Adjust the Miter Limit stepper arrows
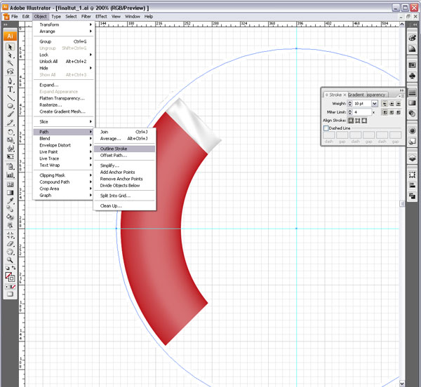This screenshot has width=421, height=387. pyautogui.click(x=350, y=112)
